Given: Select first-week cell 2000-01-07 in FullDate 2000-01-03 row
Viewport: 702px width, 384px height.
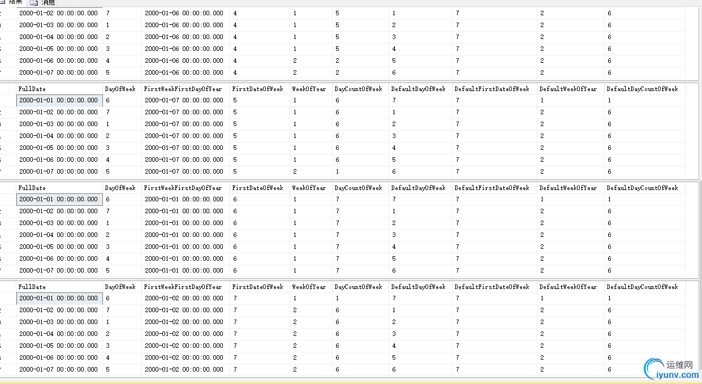Looking at the screenshot, I should [186, 124].
